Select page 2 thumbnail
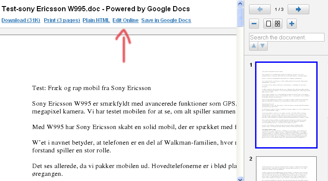Viewport: 328px width, 181px height. [x=286, y=169]
